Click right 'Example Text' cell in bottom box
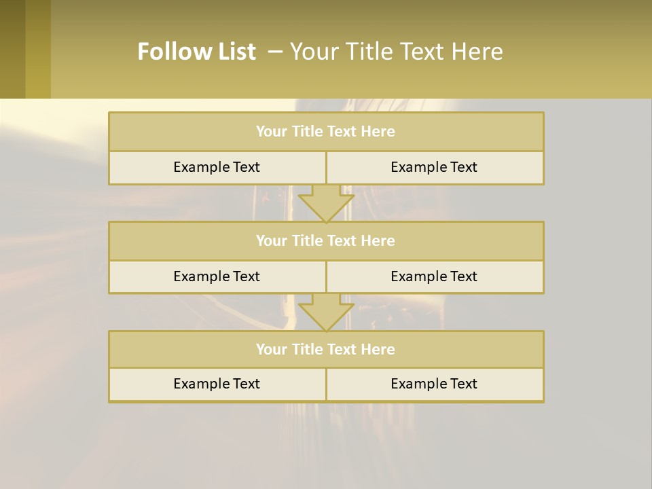 [x=435, y=384]
